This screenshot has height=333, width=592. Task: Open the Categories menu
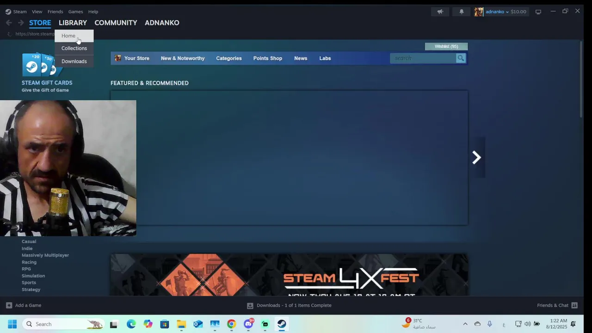229,58
